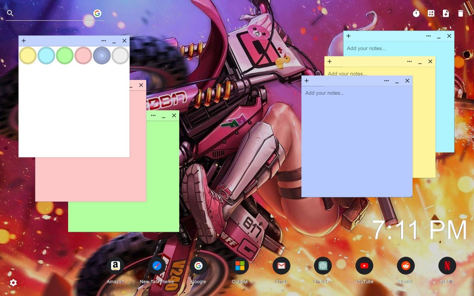Add a new sticky note
The width and height of the screenshot is (474, 296).
point(446,13)
